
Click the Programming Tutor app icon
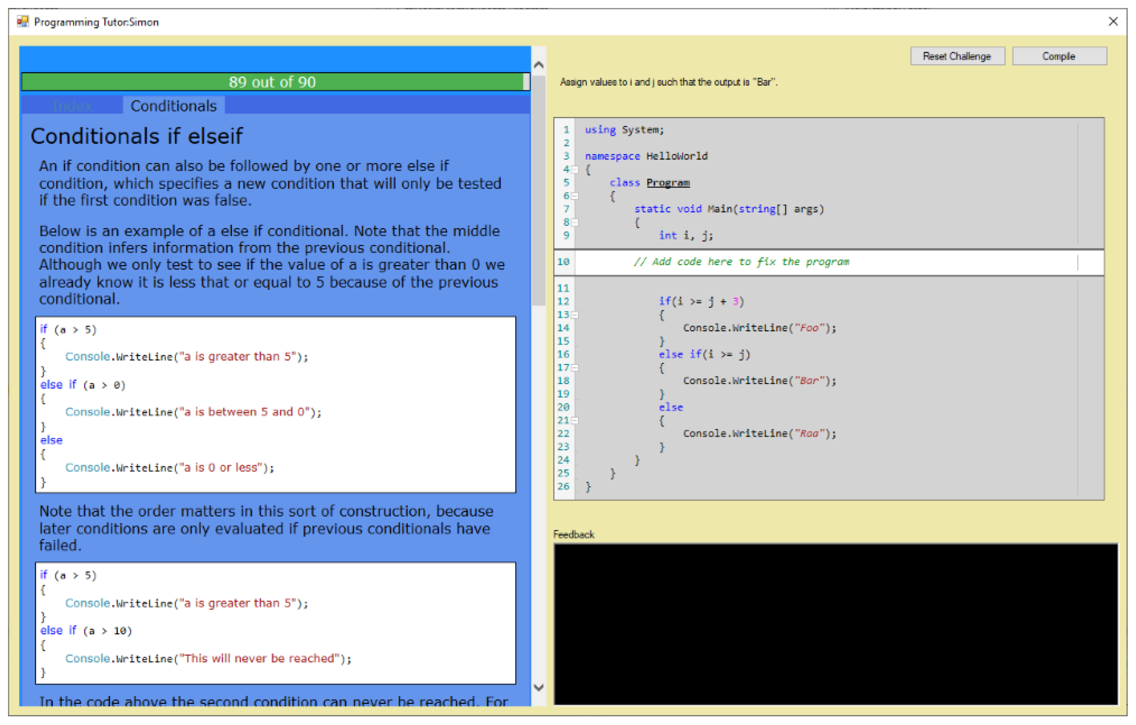point(22,22)
